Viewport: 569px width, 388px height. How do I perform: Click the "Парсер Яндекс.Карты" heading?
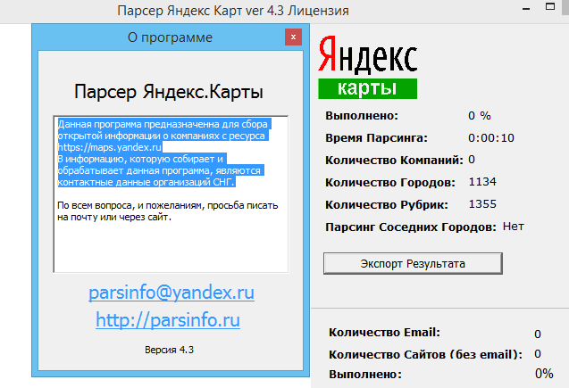pos(168,93)
